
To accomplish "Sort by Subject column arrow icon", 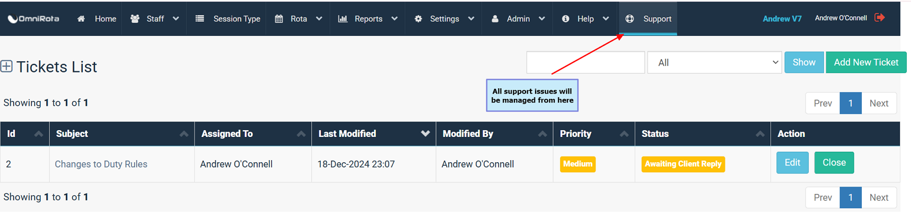I will click(x=184, y=134).
